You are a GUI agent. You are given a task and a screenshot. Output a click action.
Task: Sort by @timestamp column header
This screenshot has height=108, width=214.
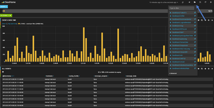(x=7, y=76)
